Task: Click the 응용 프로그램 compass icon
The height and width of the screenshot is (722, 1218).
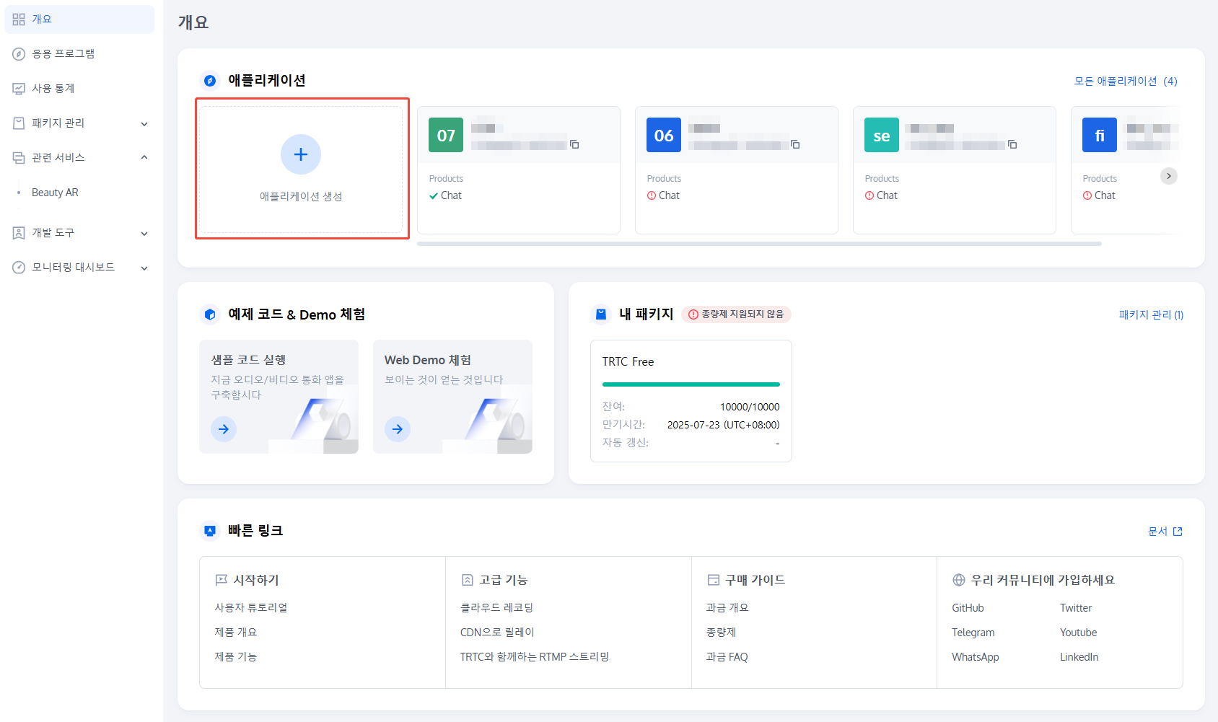Action: coord(19,54)
